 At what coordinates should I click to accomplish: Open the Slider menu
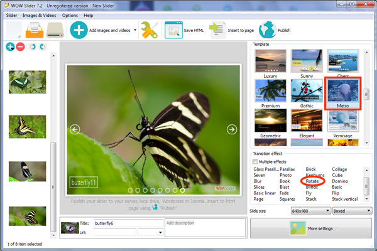(x=11, y=15)
